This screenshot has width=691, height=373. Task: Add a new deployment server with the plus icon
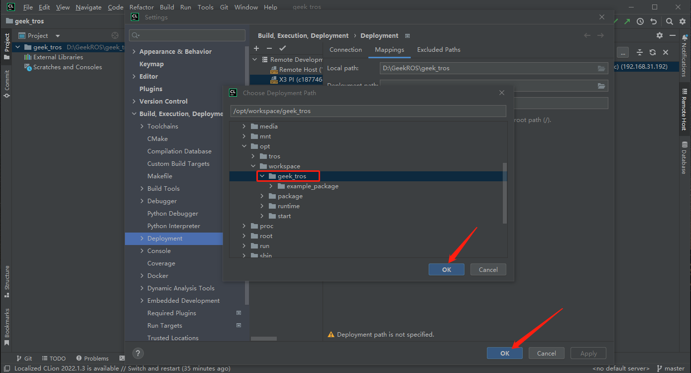click(256, 48)
